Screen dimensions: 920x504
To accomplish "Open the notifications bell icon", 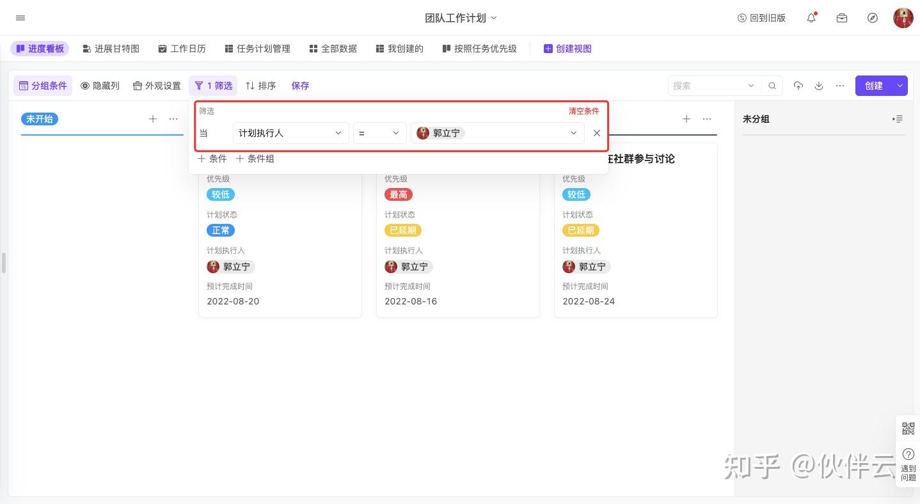I will tap(811, 18).
